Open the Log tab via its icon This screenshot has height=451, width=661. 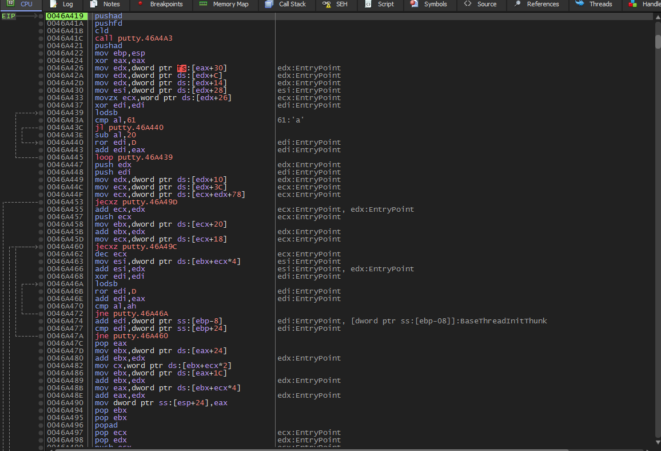[53, 4]
